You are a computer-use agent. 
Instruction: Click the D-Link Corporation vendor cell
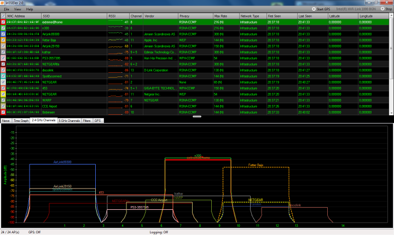coord(160,70)
